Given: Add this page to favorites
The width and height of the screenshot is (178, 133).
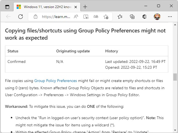Looking at the screenshot, I should pyautogui.click(x=106, y=17).
